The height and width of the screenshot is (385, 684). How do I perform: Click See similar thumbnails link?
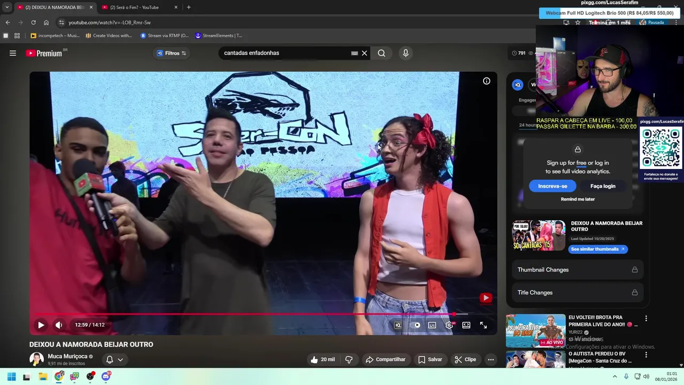(597, 249)
